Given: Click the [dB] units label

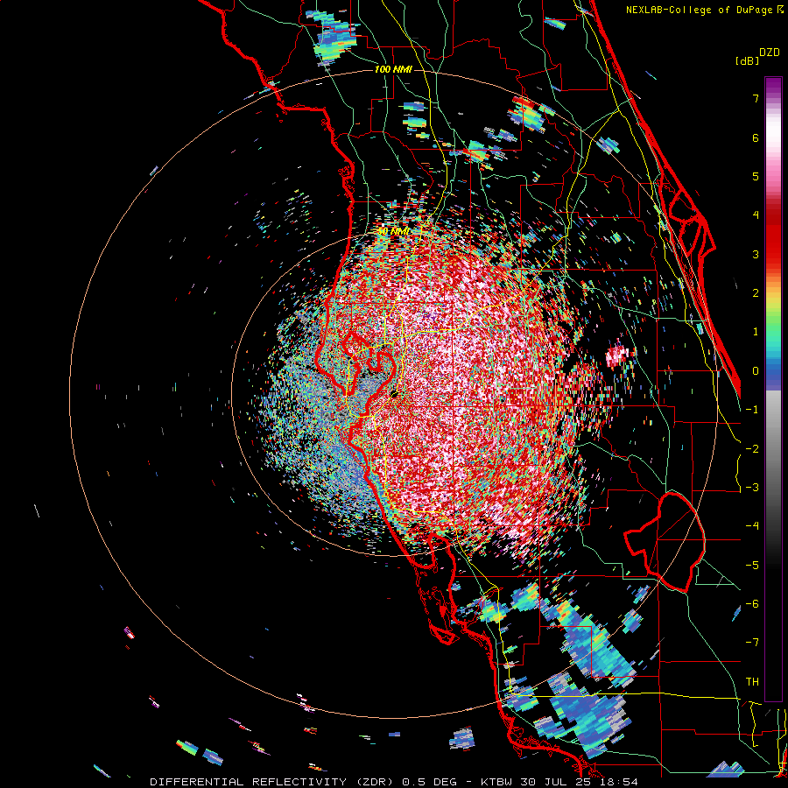Looking at the screenshot, I should tap(747, 60).
